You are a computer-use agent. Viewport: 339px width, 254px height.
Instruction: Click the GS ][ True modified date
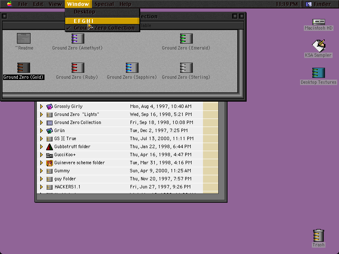click(162, 139)
